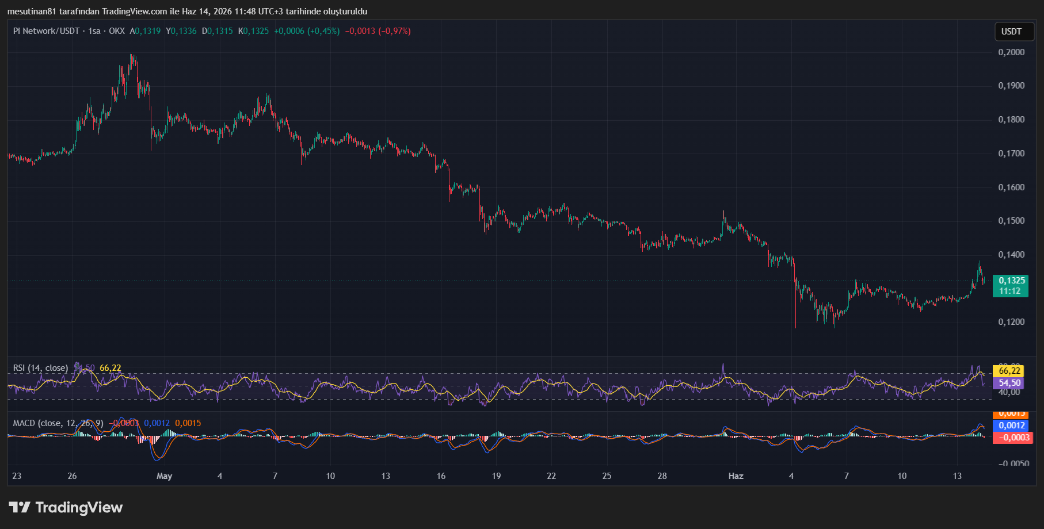The height and width of the screenshot is (529, 1044).
Task: Click the yellow 66,22 RSI scale tag
Action: 1009,371
